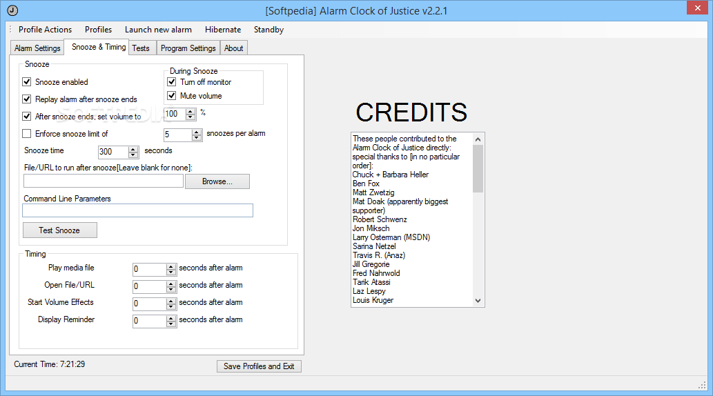
Task: Click the File/URL to run after snooze field
Action: (104, 181)
